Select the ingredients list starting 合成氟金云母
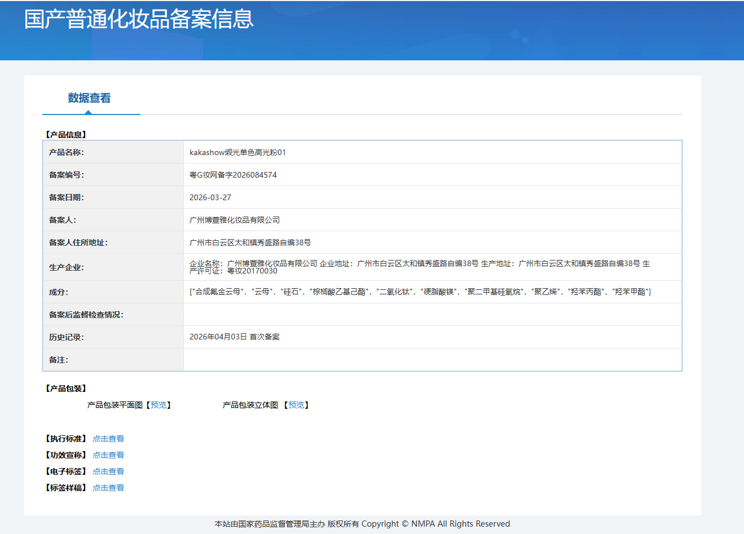 [x=420, y=292]
